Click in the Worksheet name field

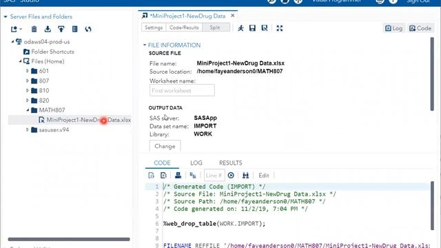[182, 90]
